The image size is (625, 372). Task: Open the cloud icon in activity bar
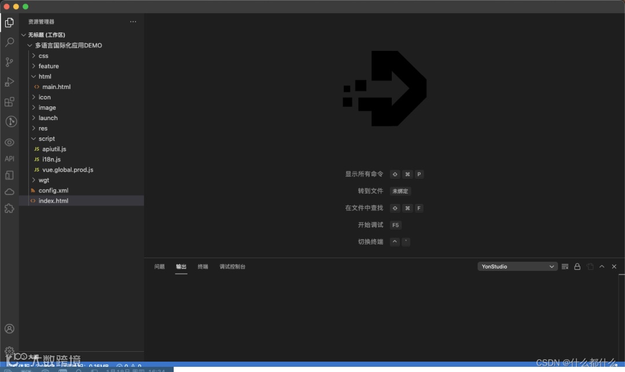9,192
